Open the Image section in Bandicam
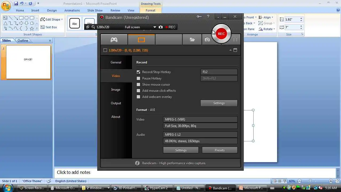The image size is (341, 192). coord(116,90)
